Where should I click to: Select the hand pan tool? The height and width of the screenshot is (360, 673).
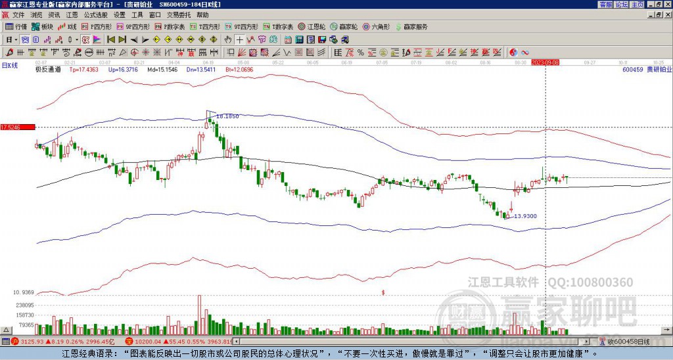(228, 40)
